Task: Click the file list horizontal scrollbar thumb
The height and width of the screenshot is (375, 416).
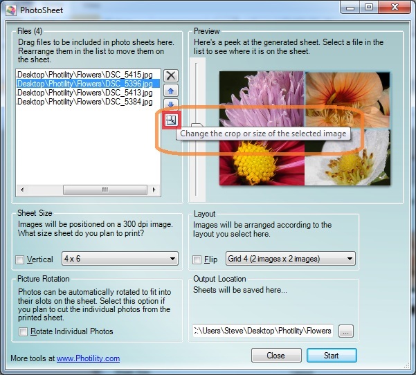Action: (105, 190)
